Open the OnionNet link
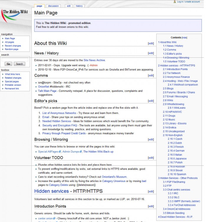This screenshot has height=222, width=206. click(x=44, y=87)
